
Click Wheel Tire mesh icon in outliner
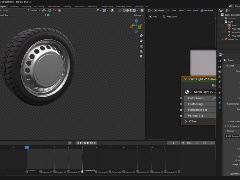point(226,39)
